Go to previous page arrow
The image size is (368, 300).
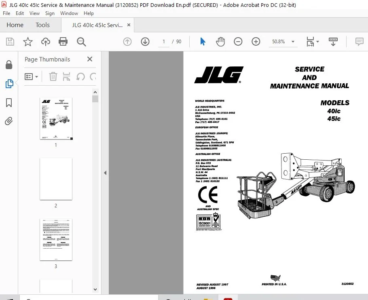(x=127, y=42)
